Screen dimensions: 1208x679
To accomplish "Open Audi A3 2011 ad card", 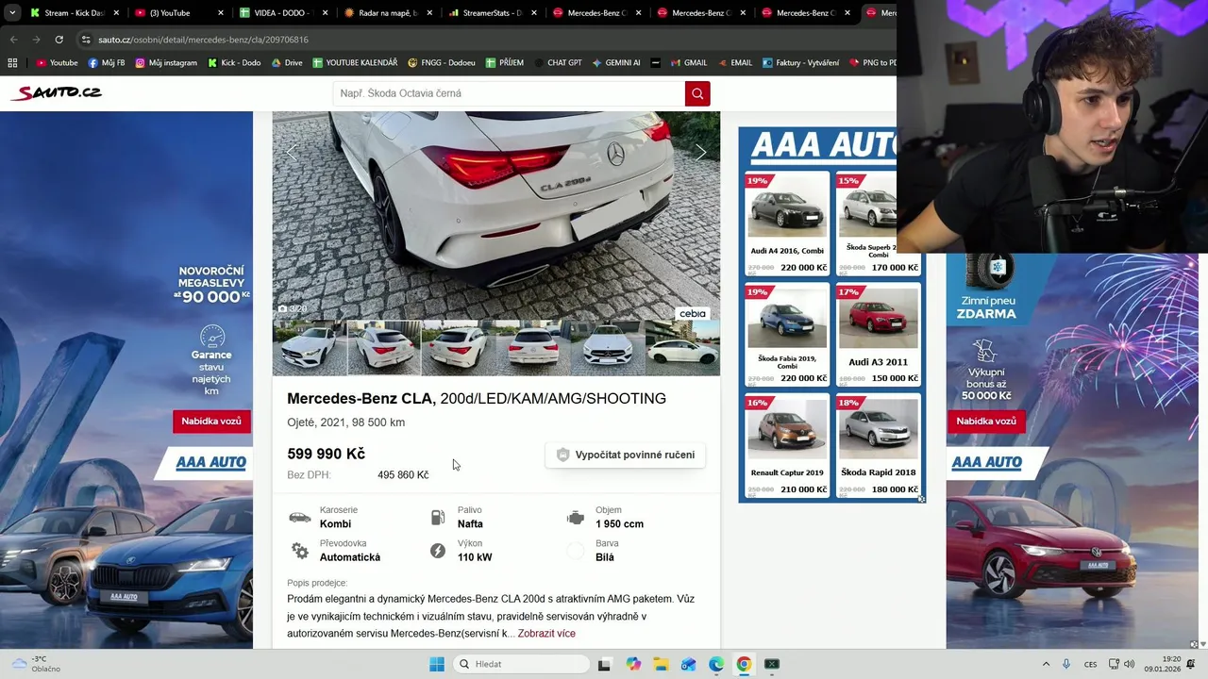I will 878,335.
